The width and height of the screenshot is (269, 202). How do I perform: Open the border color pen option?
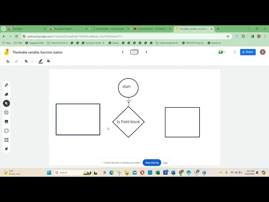click(x=40, y=61)
